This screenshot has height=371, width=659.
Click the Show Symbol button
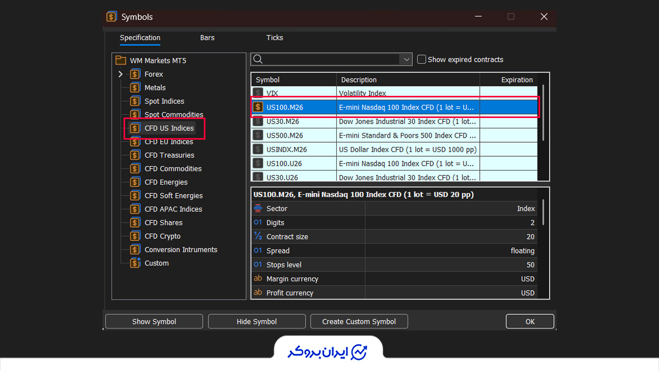coord(154,322)
